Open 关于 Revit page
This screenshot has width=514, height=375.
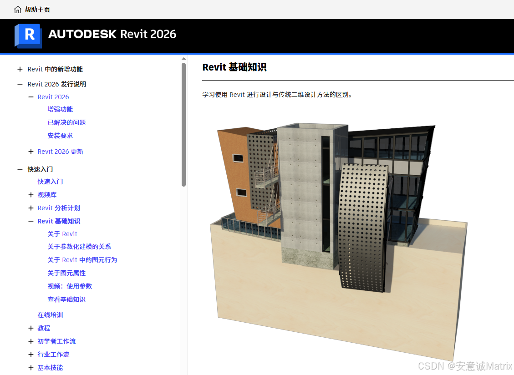click(x=62, y=234)
